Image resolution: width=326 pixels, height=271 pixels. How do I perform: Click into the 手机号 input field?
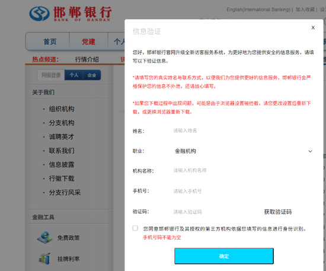click(242, 191)
